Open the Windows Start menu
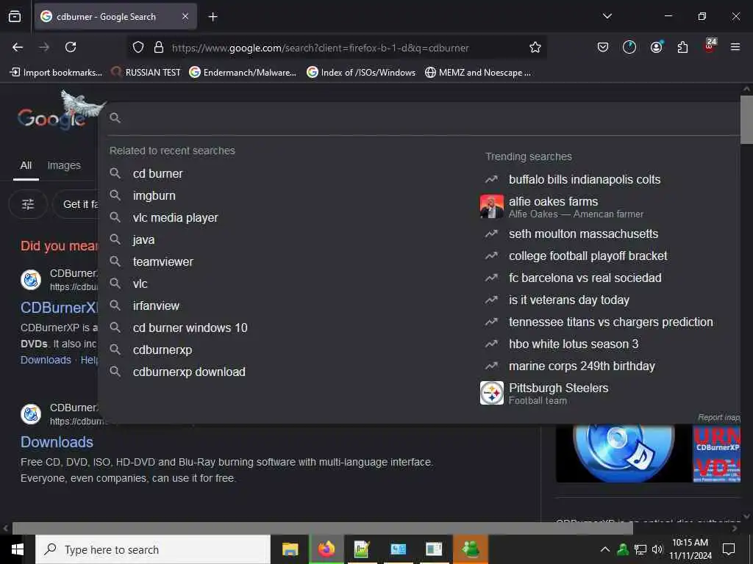 [x=18, y=549]
